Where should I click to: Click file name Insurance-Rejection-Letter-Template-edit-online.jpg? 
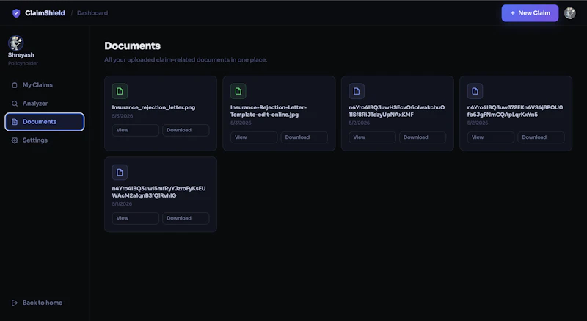click(269, 111)
